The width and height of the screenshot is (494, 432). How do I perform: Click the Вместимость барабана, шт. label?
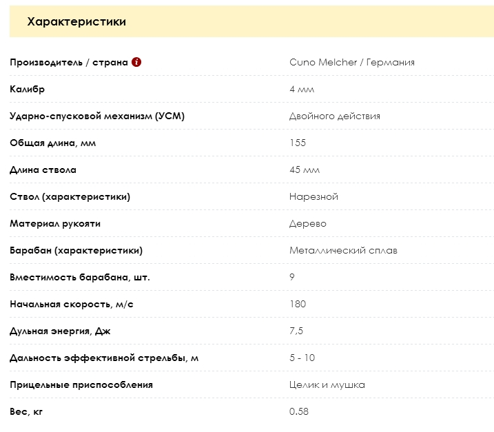coord(80,277)
